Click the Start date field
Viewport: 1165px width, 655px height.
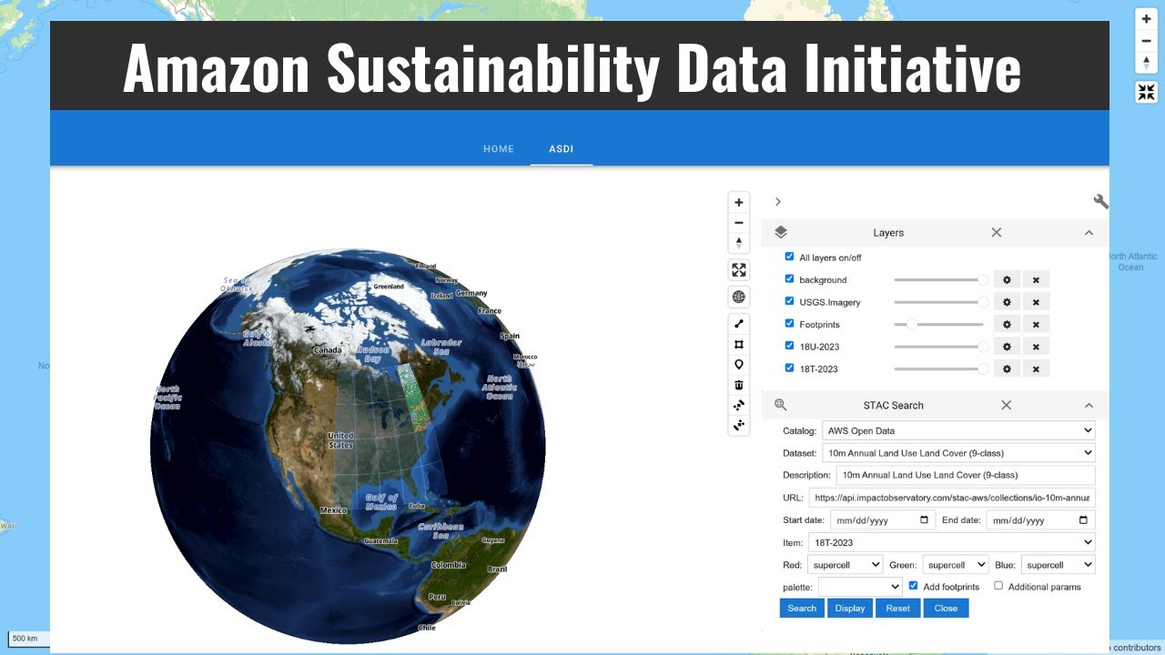883,520
